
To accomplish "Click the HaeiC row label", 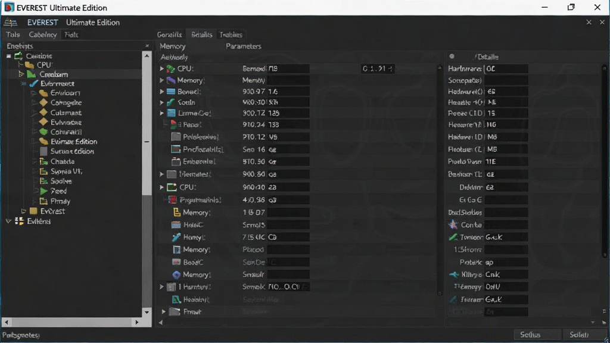I will point(194,224).
